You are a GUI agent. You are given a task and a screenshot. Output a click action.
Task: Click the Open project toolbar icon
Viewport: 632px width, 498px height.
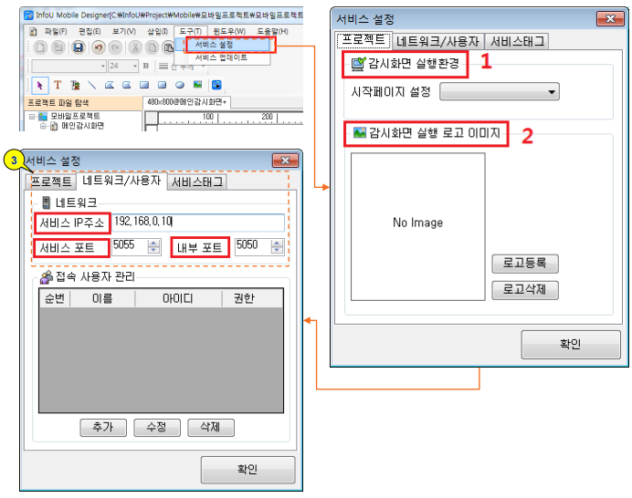tap(58, 47)
